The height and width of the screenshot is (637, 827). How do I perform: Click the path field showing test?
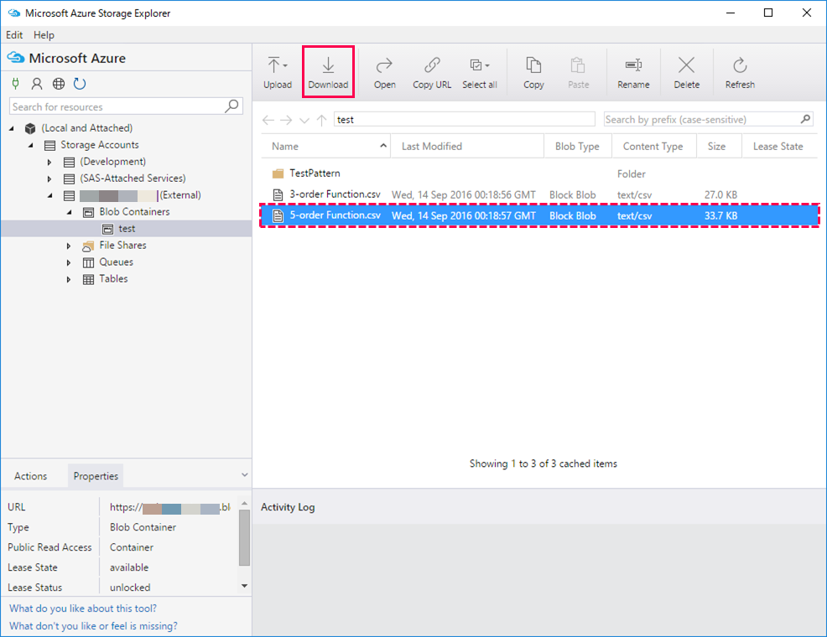tap(465, 120)
